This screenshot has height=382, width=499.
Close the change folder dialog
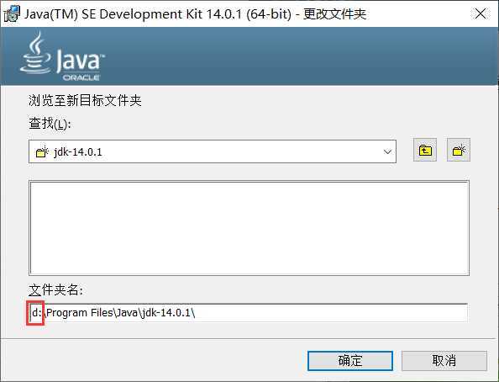click(x=481, y=13)
